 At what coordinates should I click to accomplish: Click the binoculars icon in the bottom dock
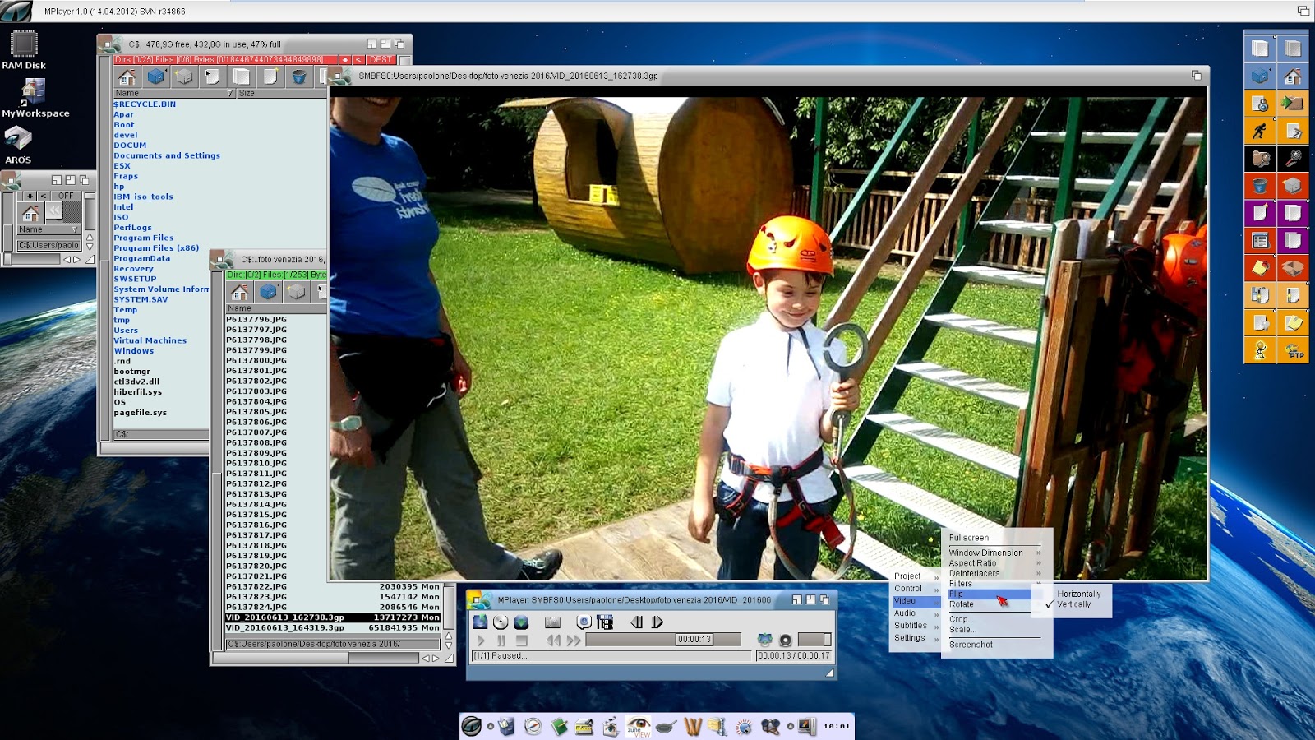click(x=770, y=726)
